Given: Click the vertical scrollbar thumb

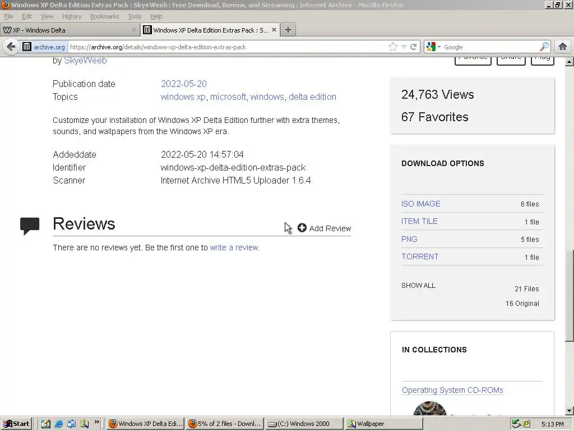Looking at the screenshot, I should [x=570, y=296].
